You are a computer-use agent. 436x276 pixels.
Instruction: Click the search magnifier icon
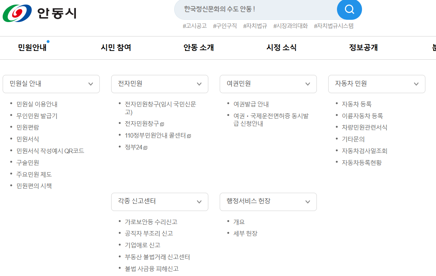pyautogui.click(x=349, y=10)
